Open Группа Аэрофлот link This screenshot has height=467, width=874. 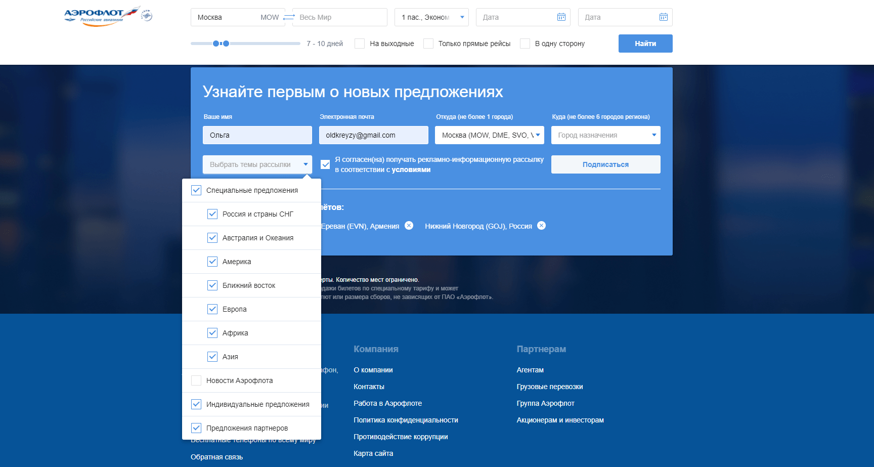pyautogui.click(x=546, y=403)
